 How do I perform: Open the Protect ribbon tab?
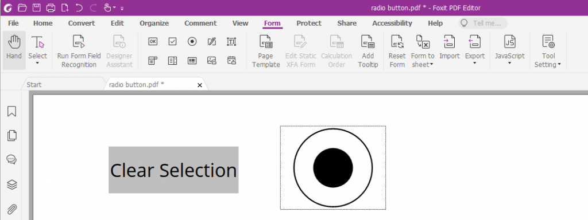[x=308, y=23]
